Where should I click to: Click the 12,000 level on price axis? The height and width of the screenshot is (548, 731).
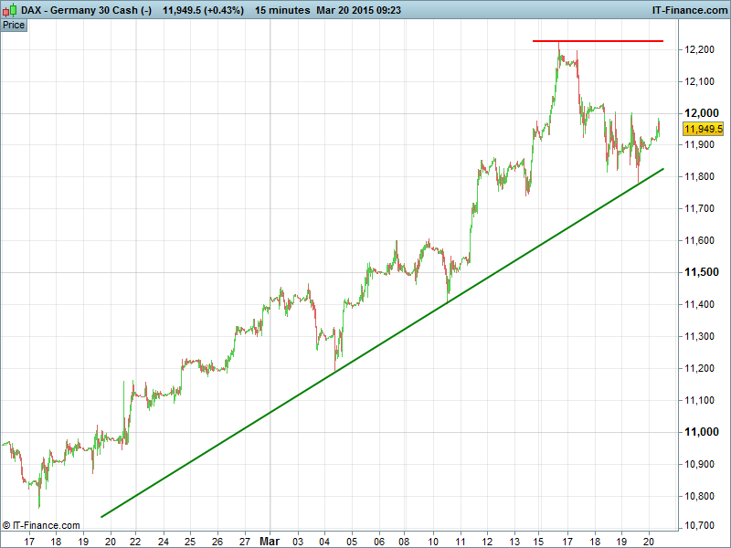tap(702, 112)
